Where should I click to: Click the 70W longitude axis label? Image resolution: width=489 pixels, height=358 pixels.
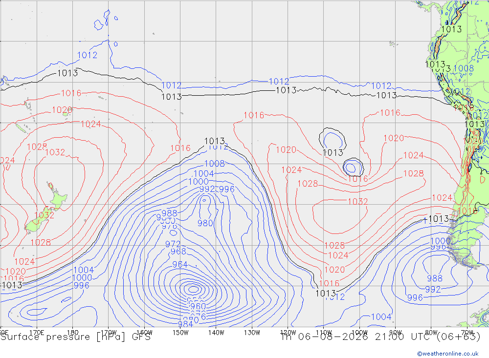[467, 333]
